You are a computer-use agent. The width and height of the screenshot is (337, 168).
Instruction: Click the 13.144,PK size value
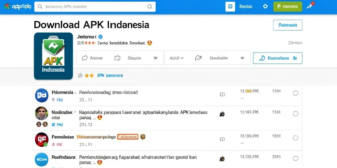click(x=249, y=112)
